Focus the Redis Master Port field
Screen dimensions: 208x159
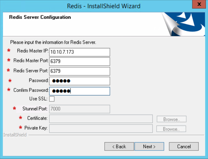[x=79, y=61]
